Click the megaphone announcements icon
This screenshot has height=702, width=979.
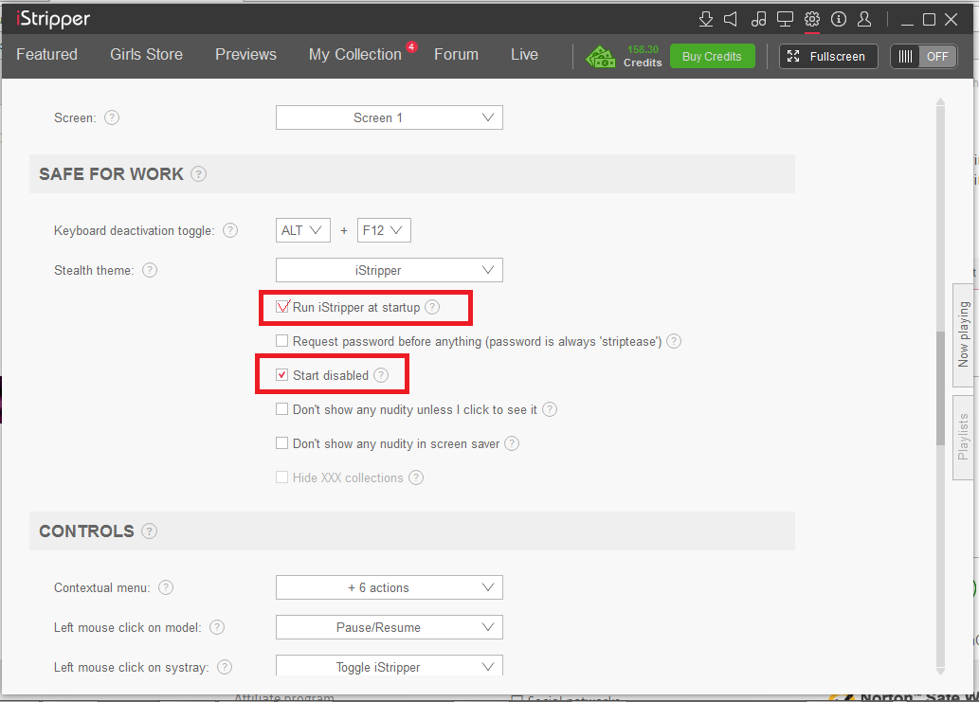731,19
